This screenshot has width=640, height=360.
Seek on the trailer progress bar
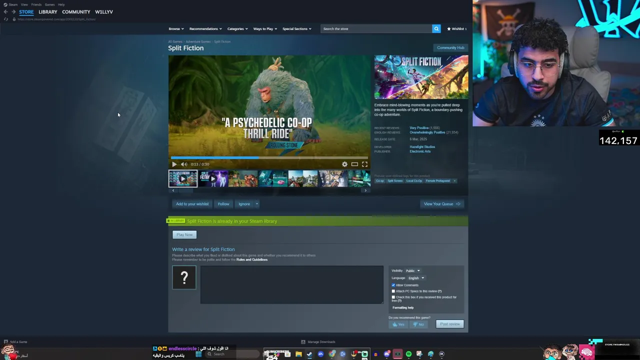269,157
